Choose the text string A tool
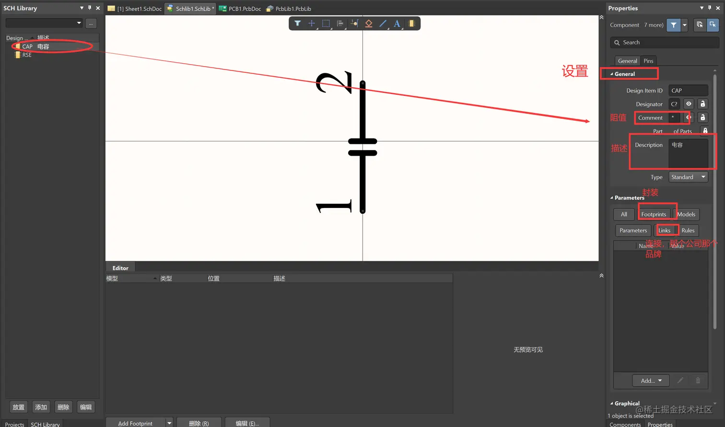The image size is (725, 427). tap(397, 23)
